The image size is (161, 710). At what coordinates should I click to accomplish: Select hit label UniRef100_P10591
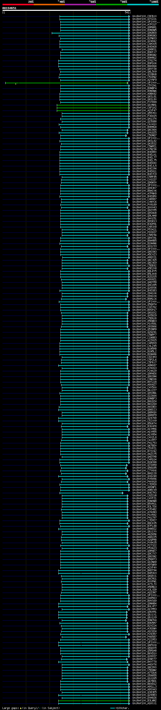[x=144, y=324]
